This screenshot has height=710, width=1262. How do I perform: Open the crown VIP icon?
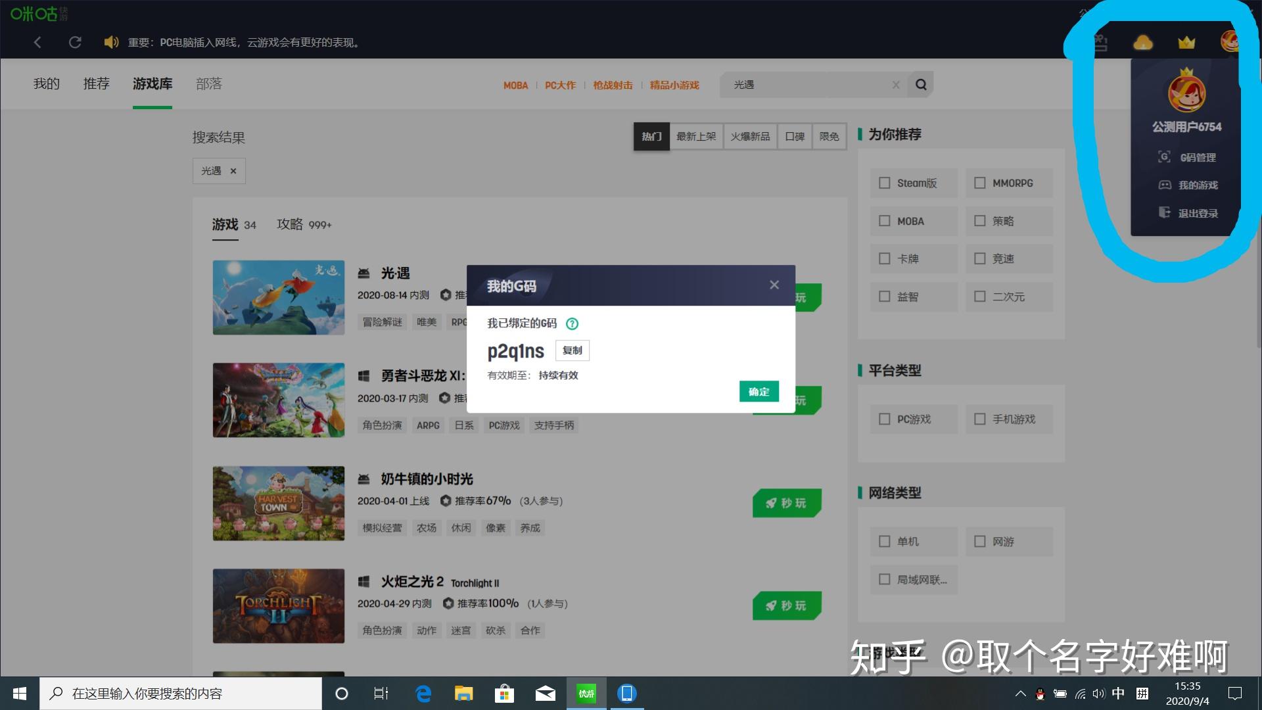[1186, 43]
